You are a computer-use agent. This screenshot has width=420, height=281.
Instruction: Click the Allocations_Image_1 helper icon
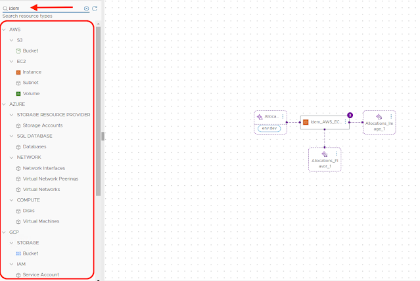tap(379, 117)
